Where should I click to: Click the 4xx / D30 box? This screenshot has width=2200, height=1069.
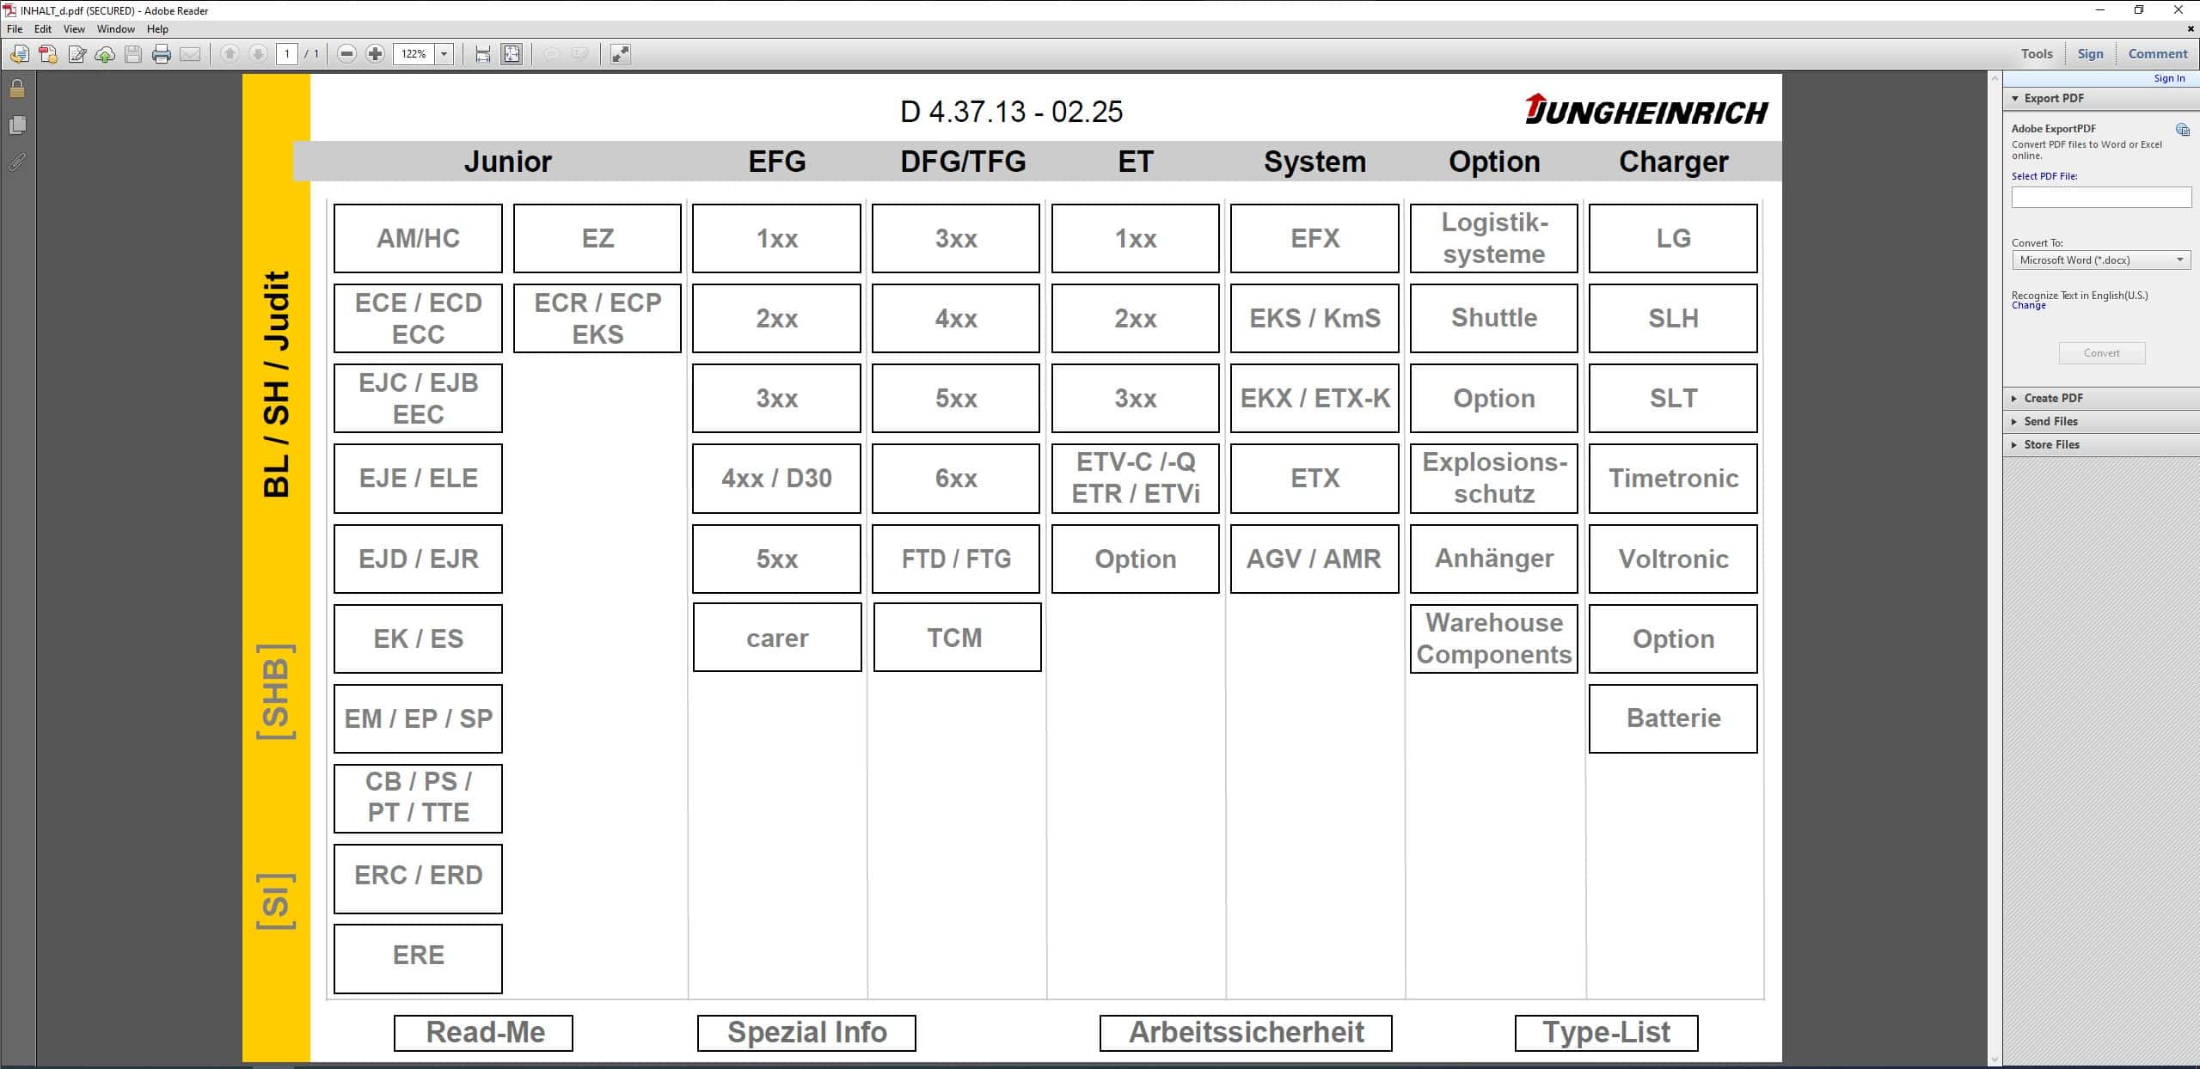tap(776, 479)
